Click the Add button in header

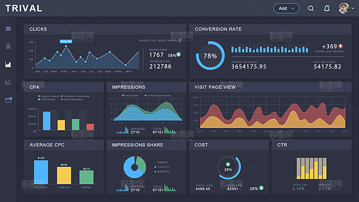(x=286, y=8)
